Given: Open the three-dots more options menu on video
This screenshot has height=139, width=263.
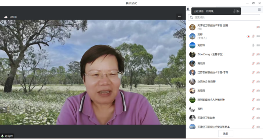Looking at the screenshot, I should pos(179,16).
